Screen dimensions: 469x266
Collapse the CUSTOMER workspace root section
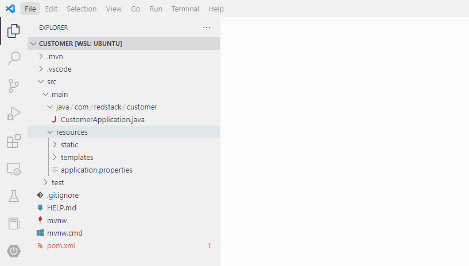(80, 44)
